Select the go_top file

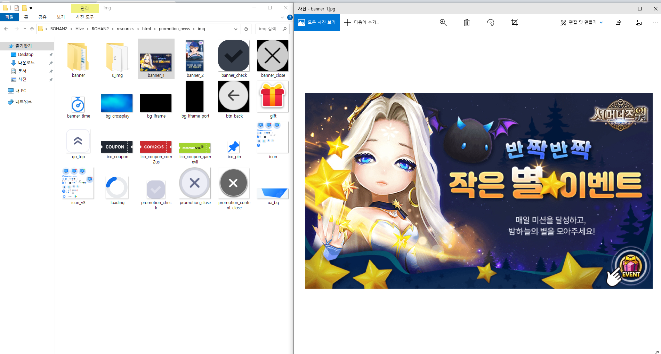[x=78, y=144]
